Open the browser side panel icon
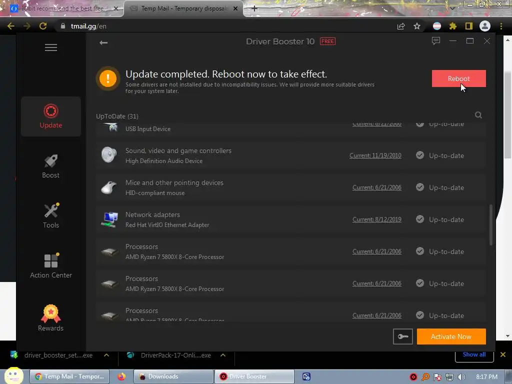Image resolution: width=512 pixels, height=384 pixels. point(469,26)
